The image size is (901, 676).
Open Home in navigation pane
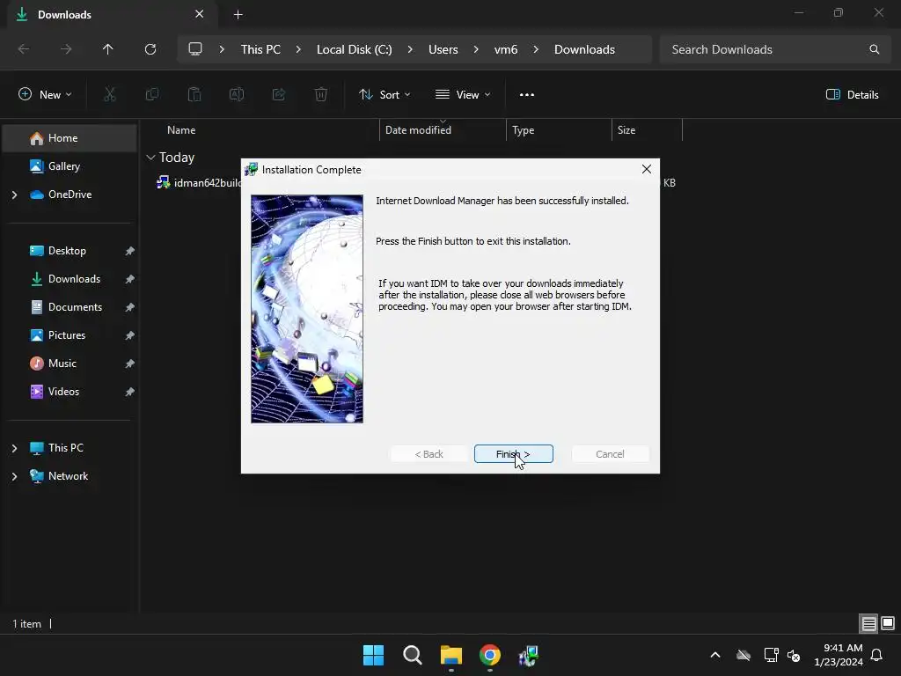[x=70, y=138]
